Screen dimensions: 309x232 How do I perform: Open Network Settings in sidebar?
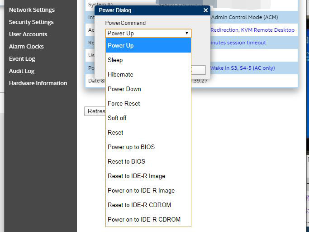click(x=32, y=10)
